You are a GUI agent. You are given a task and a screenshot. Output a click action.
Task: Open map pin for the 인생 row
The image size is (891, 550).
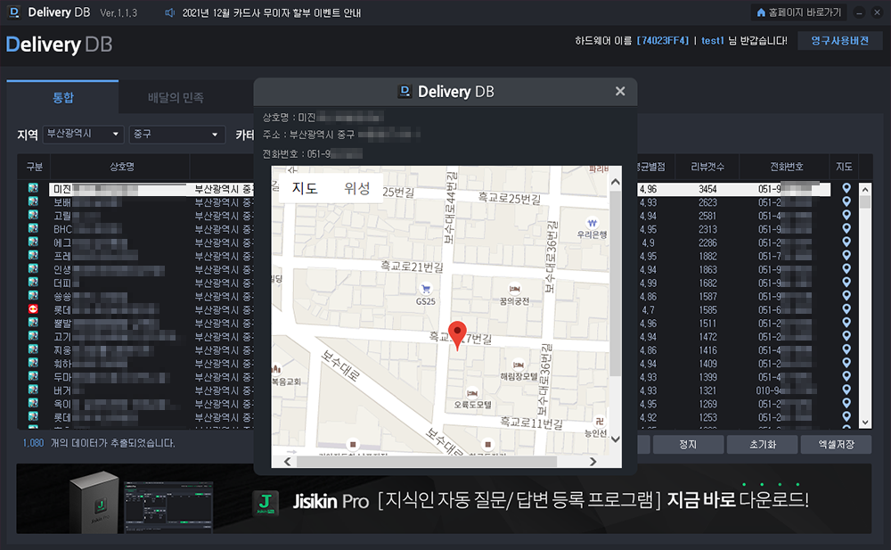point(846,269)
